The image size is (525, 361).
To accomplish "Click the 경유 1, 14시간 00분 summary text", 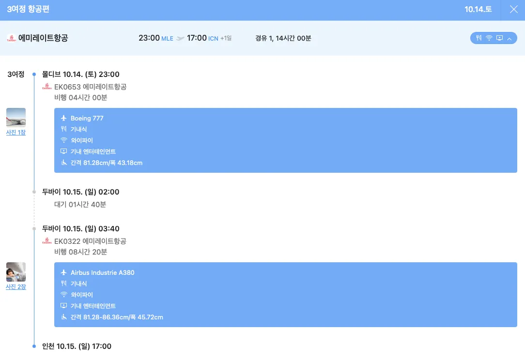I will pyautogui.click(x=283, y=39).
